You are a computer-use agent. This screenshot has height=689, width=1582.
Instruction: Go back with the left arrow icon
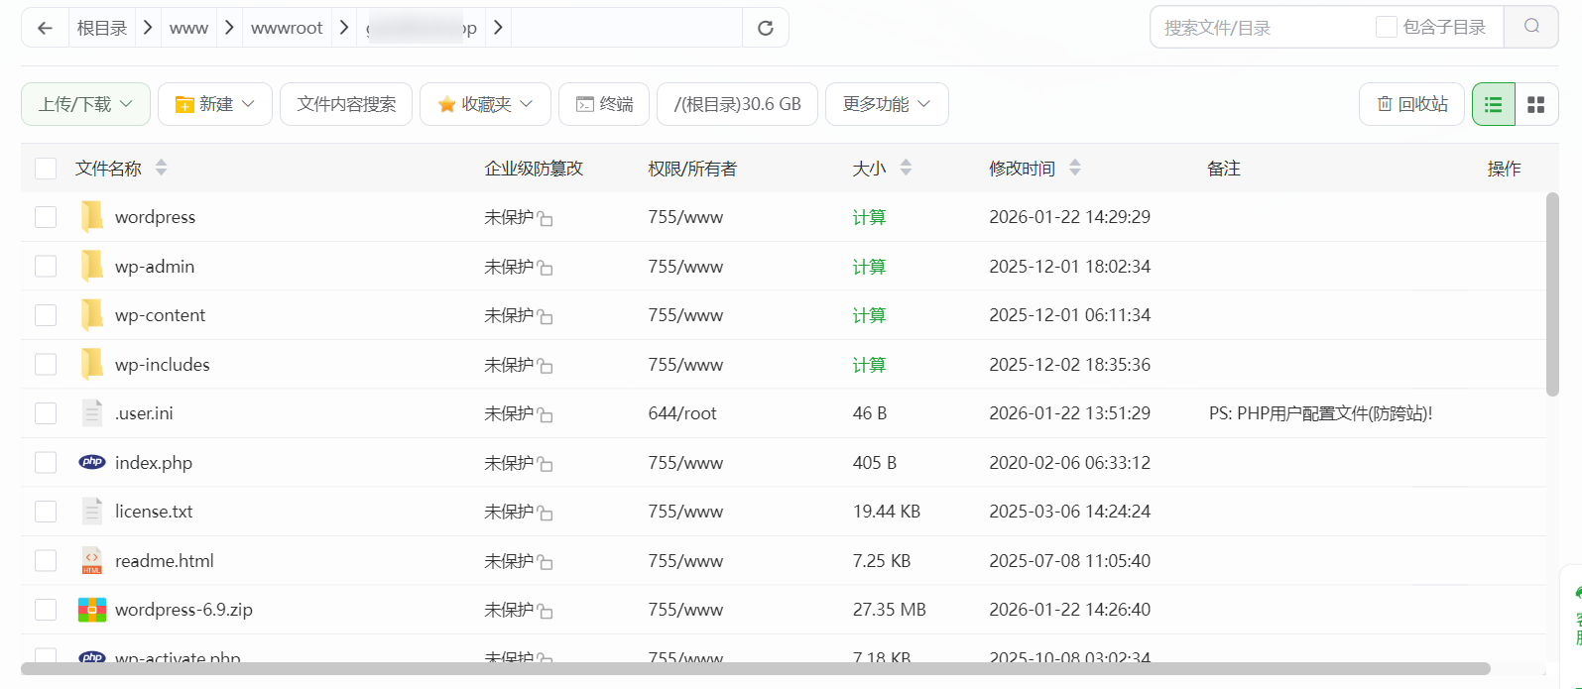click(45, 28)
